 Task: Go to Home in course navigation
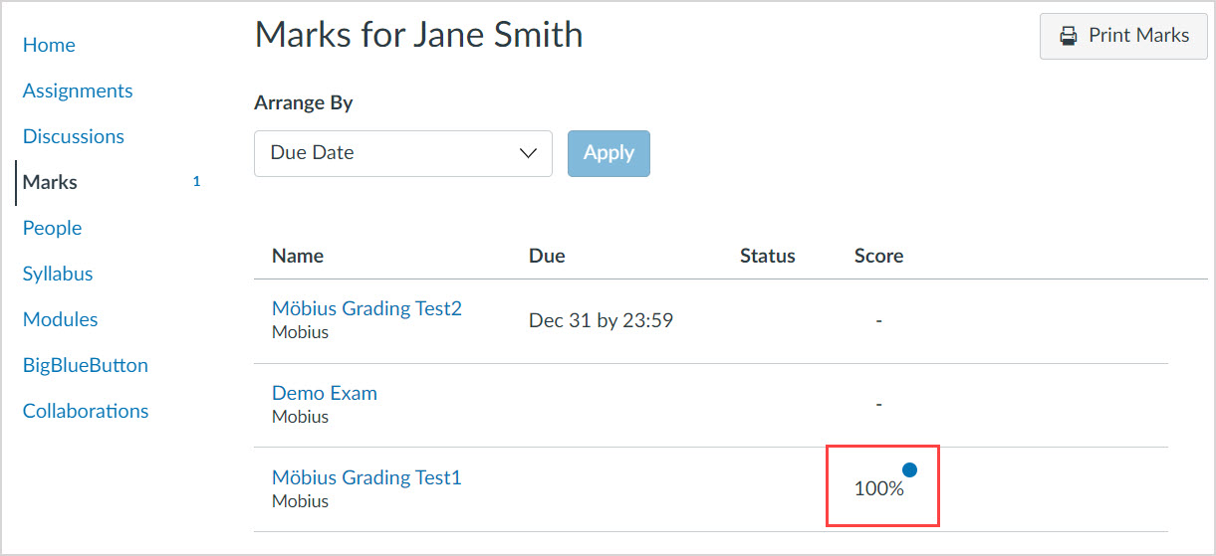[x=49, y=45]
